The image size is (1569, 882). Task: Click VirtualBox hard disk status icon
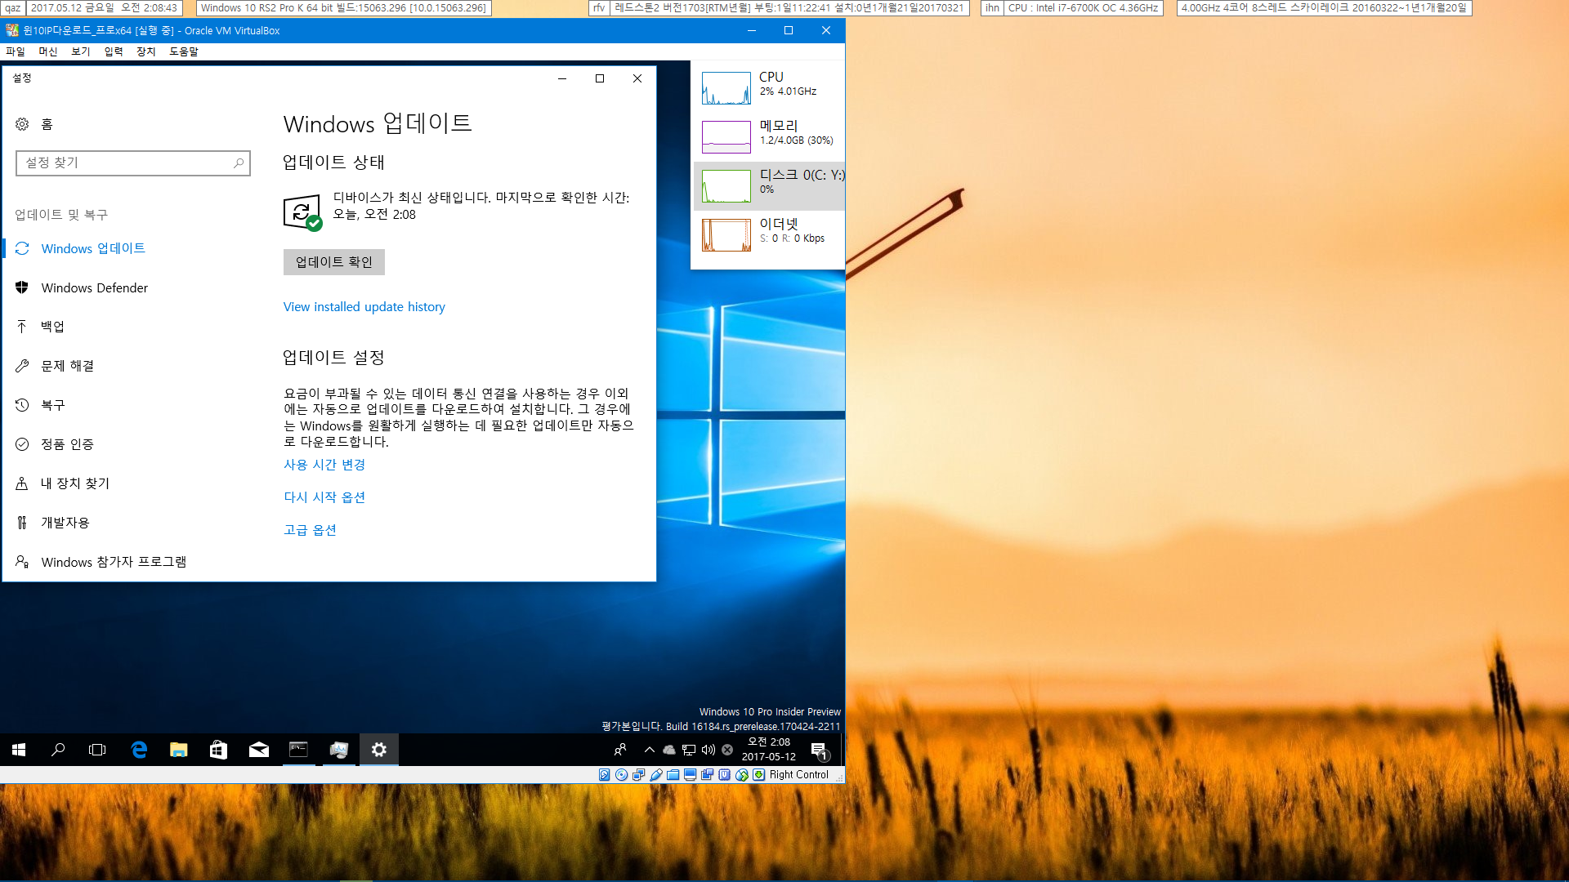click(x=605, y=775)
